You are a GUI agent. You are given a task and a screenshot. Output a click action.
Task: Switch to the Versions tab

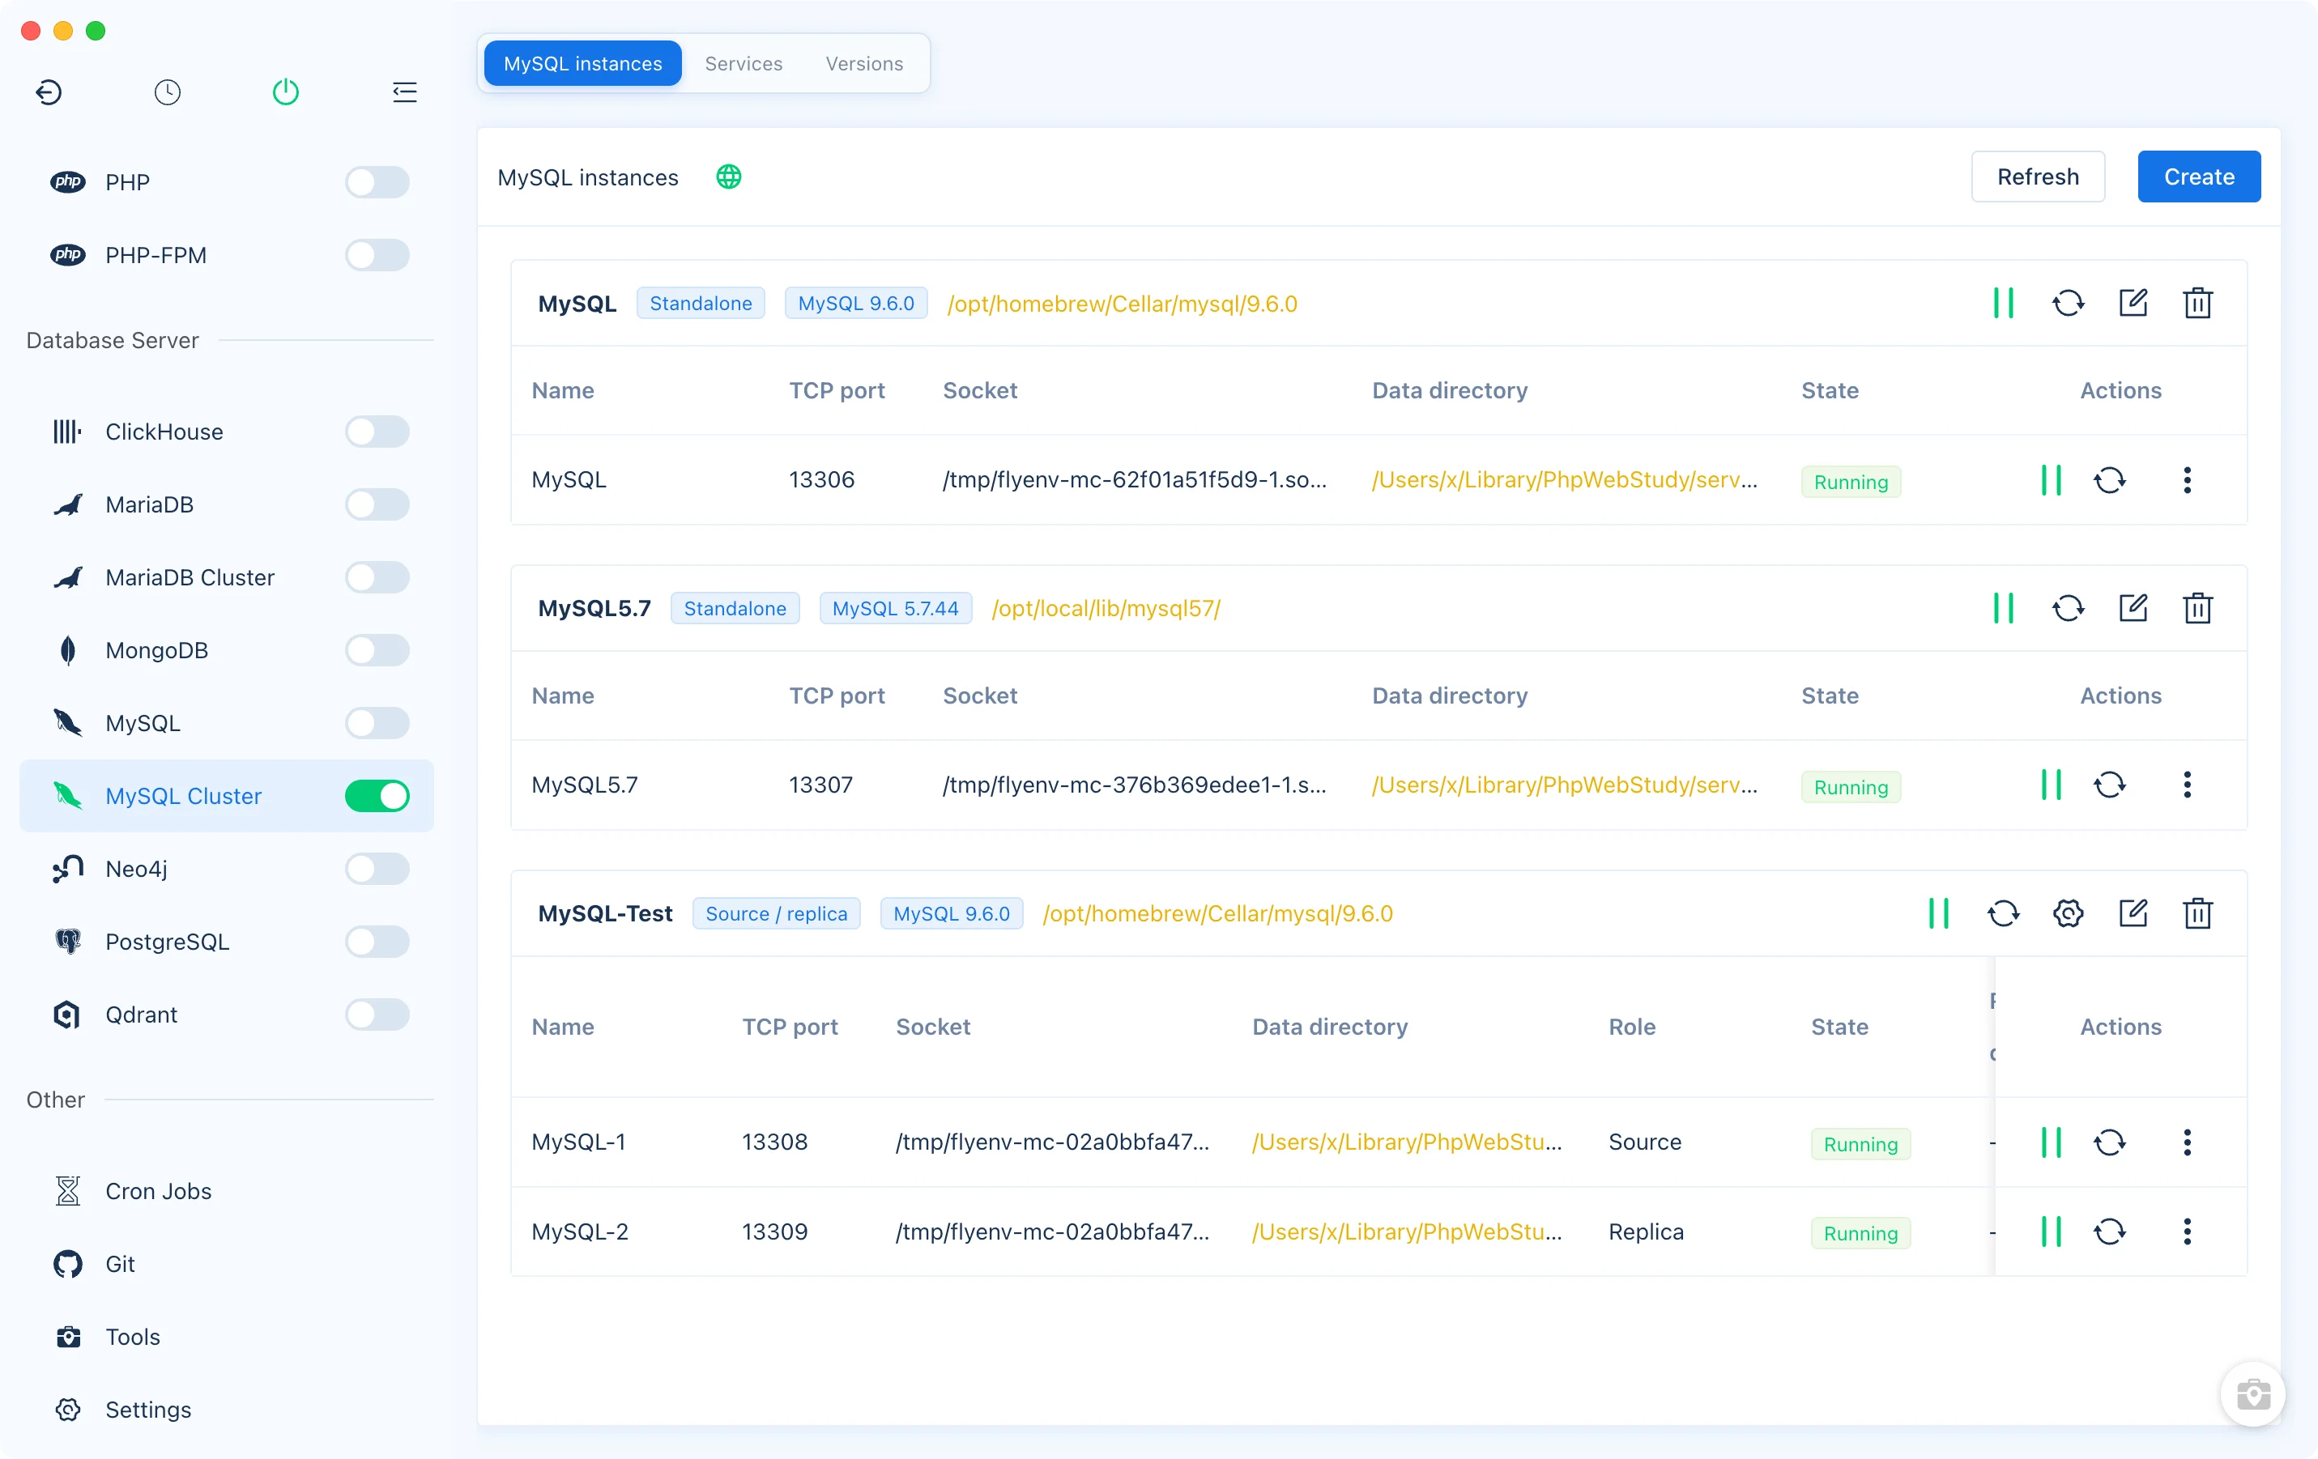point(864,63)
